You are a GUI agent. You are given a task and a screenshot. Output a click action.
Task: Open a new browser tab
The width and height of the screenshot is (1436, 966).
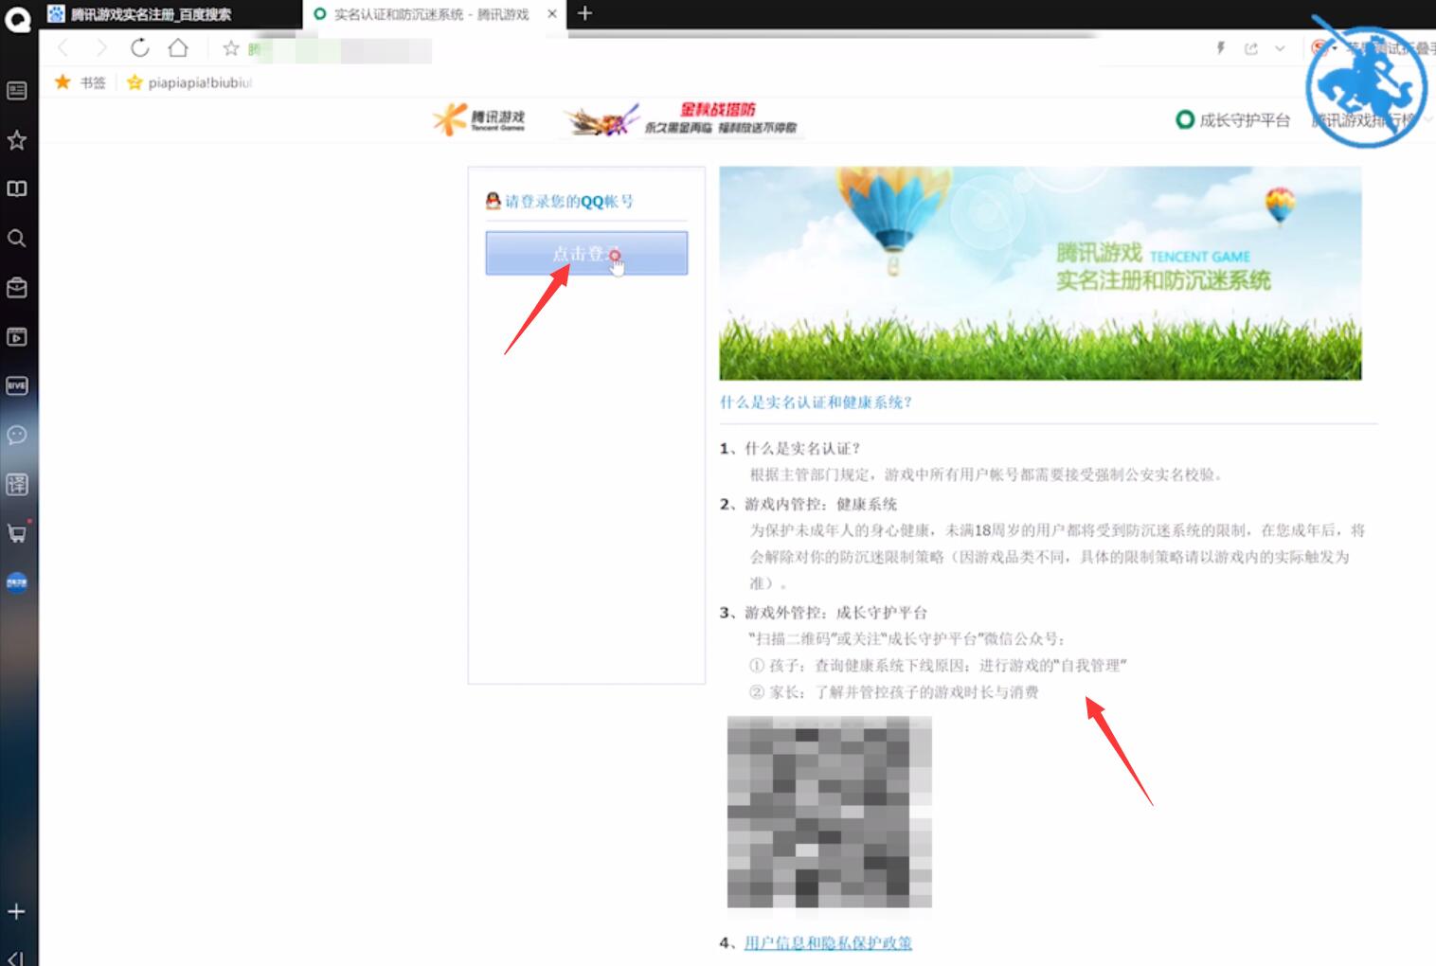pos(584,13)
